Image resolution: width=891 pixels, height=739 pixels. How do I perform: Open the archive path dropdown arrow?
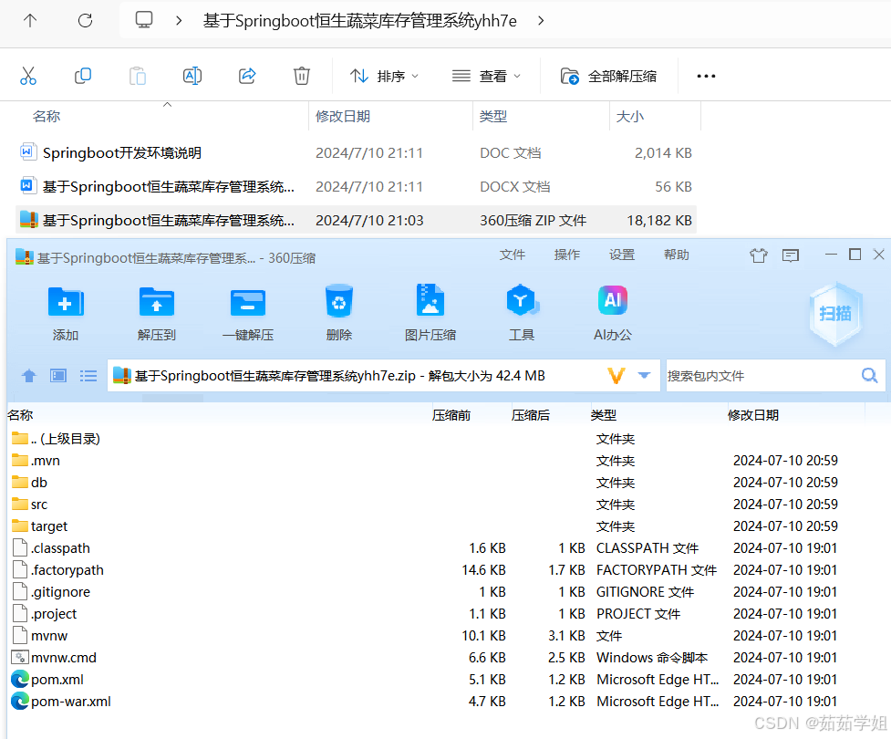pyautogui.click(x=644, y=375)
